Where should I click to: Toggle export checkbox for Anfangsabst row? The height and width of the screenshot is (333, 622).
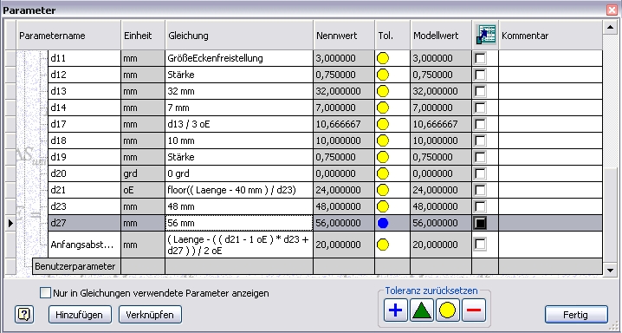[480, 245]
